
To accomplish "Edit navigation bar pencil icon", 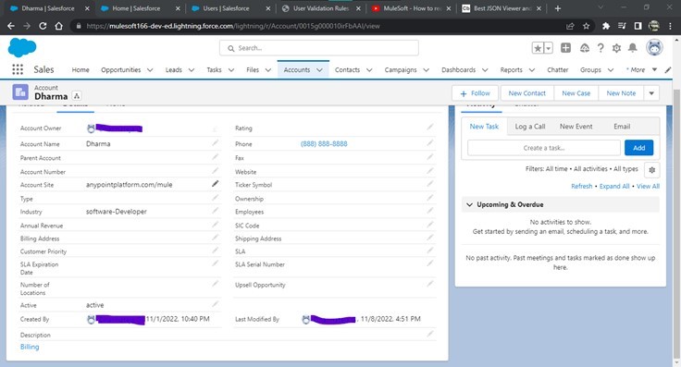I will click(x=668, y=70).
